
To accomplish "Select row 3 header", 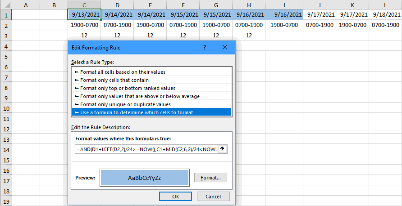I will 6,36.
